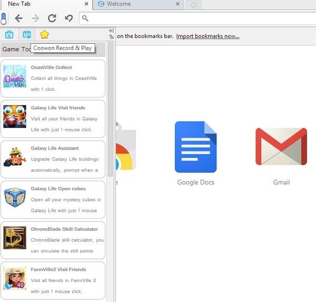Open the yellow star favorites icon
Screen dimensions: 316x302
(x=44, y=34)
